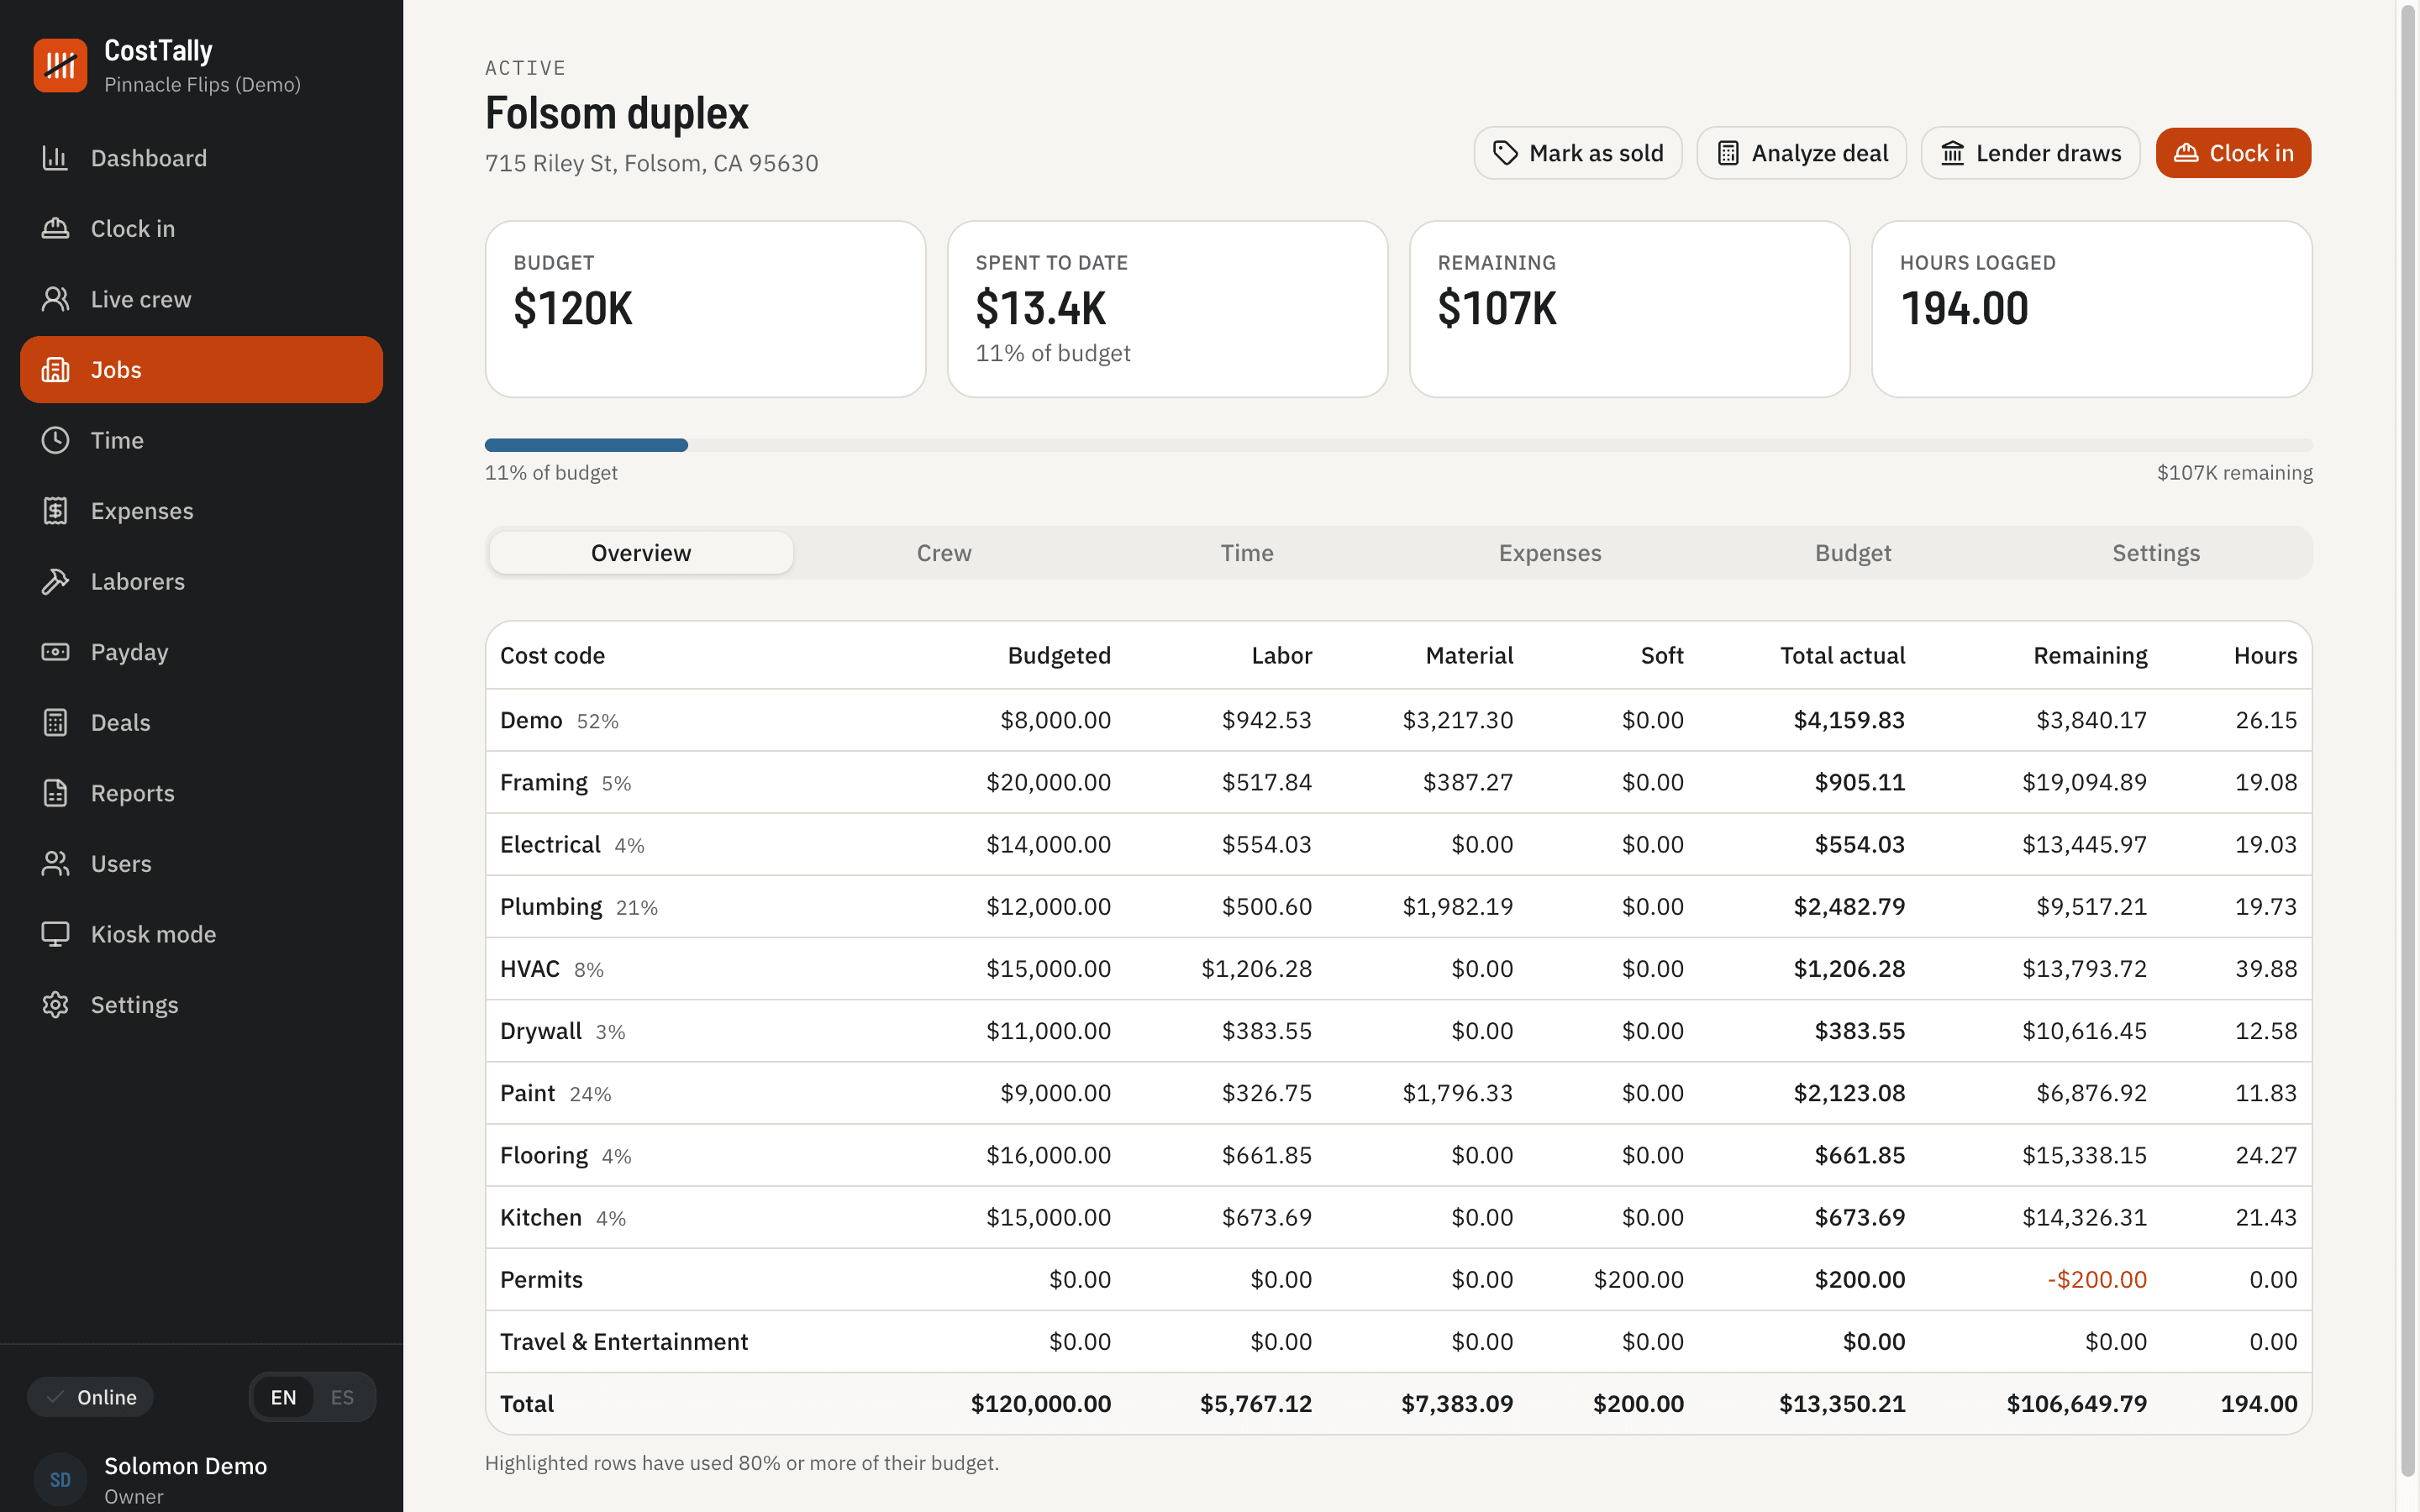Open the Time clock icon in the sidebar
This screenshot has height=1512, width=2420.
tap(55, 440)
